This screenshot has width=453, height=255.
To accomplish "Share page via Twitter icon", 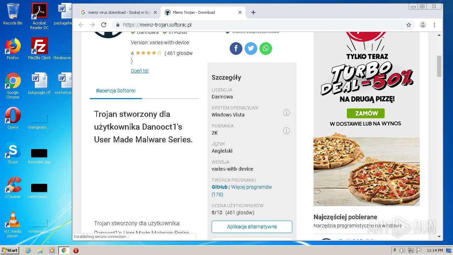I will coord(251,48).
